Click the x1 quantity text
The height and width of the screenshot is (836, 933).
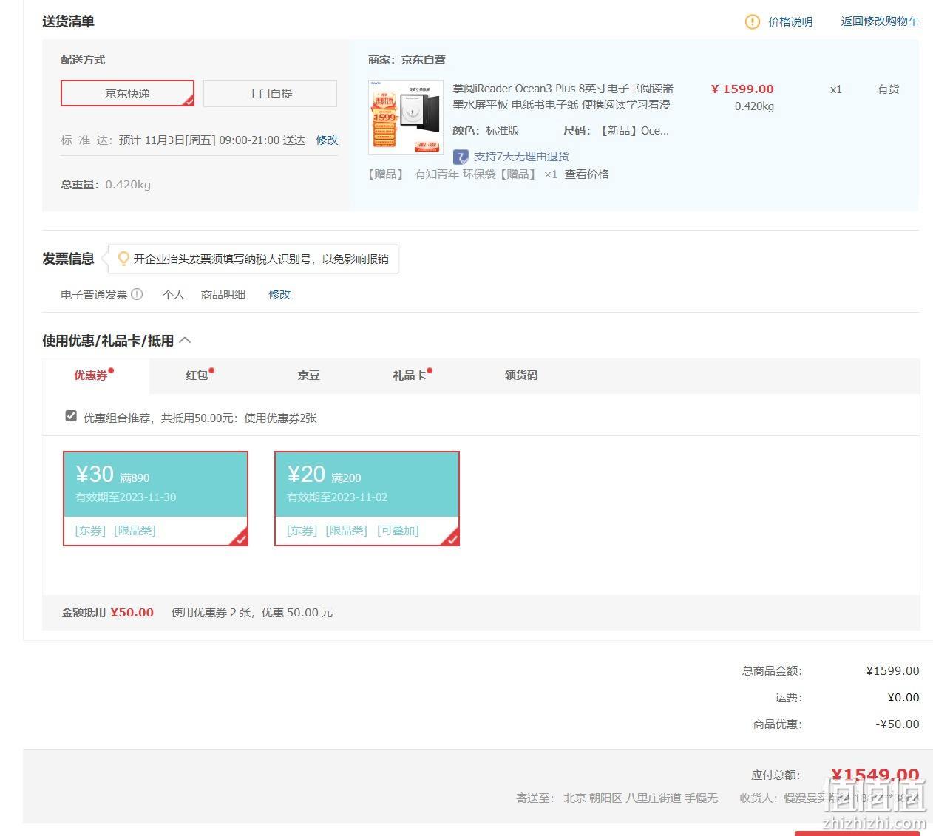coord(836,89)
